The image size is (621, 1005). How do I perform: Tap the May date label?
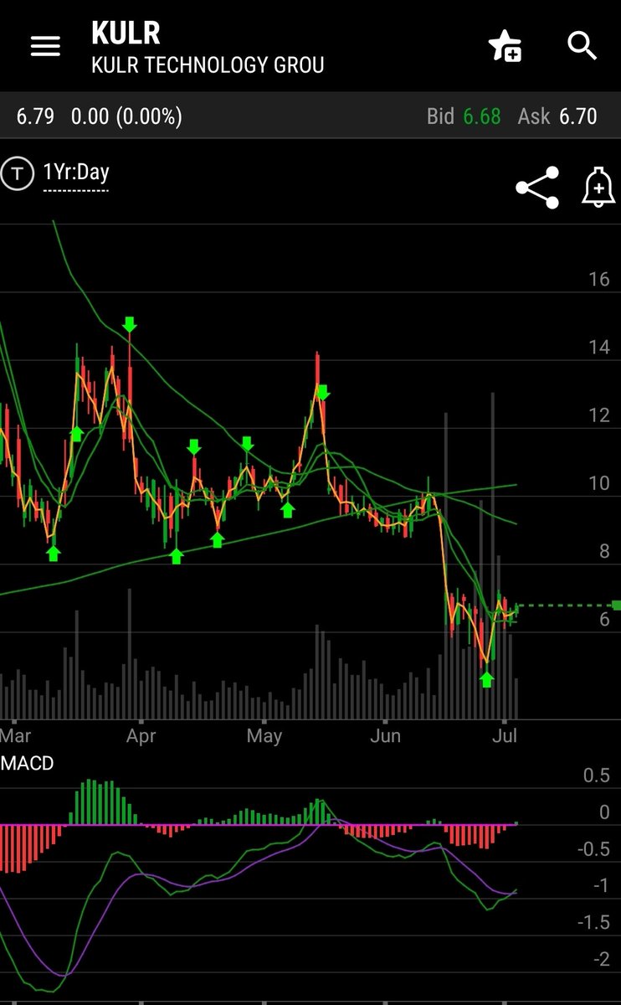pyautogui.click(x=264, y=736)
